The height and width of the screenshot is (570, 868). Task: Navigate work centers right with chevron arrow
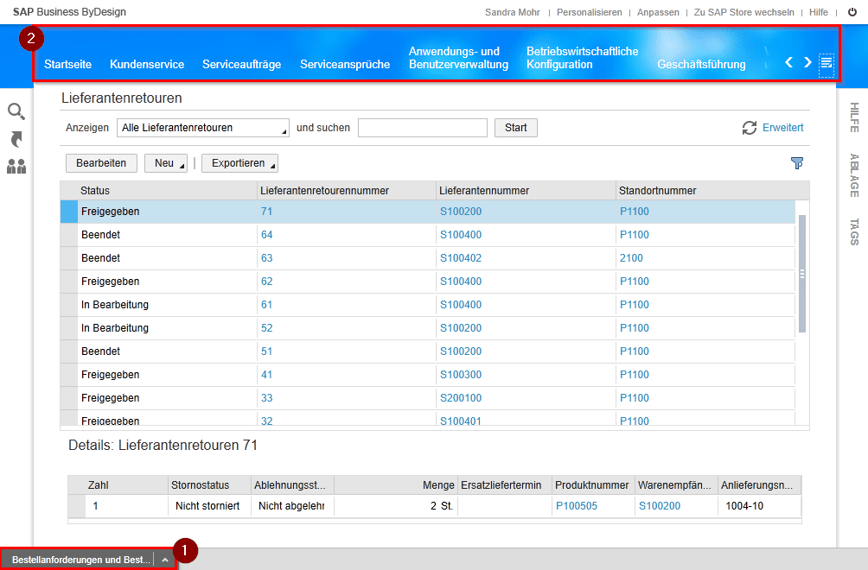[807, 62]
